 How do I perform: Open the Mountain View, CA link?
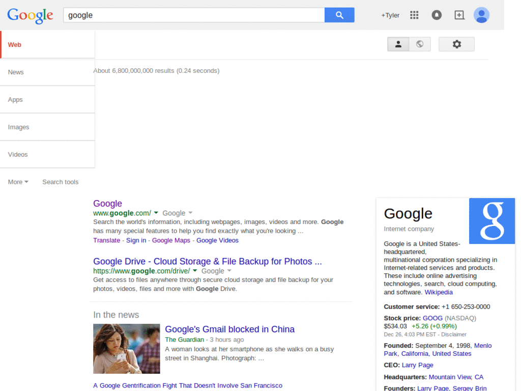point(456,377)
